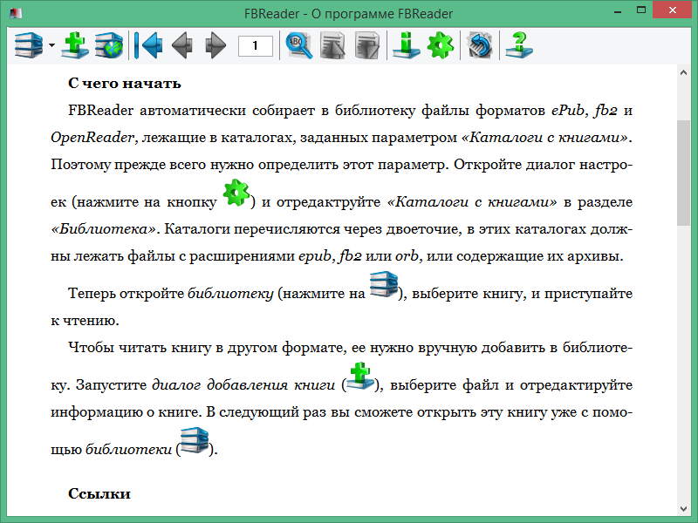Find previous search result
The height and width of the screenshot is (523, 698).
pos(332,45)
